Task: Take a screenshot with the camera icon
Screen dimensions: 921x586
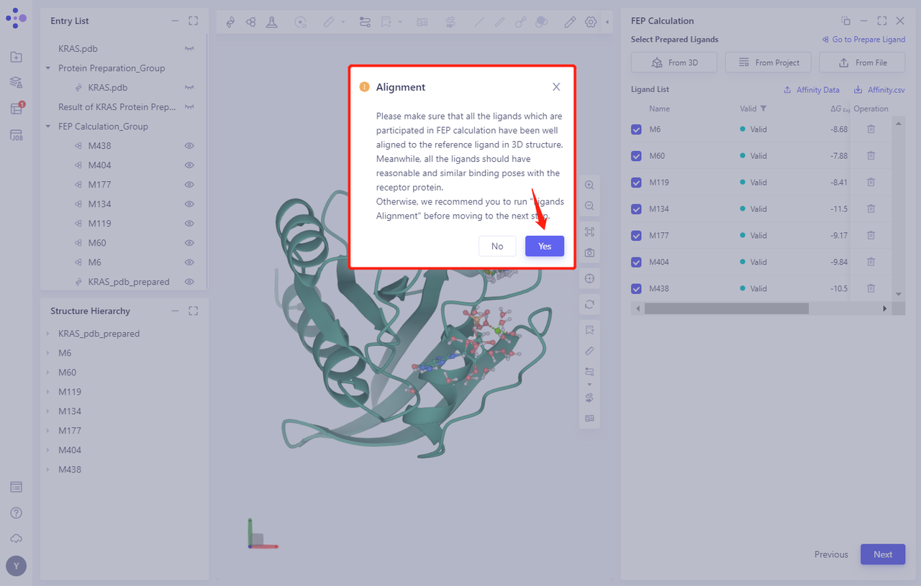Action: click(589, 253)
